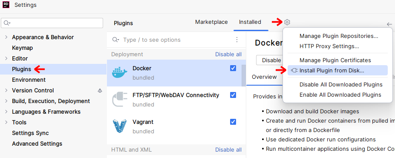Expand the Version Control settings group
This screenshot has height=158, width=395.
[x=6, y=91]
